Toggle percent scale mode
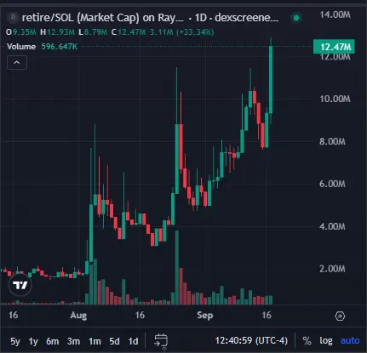367x353 pixels. click(307, 340)
